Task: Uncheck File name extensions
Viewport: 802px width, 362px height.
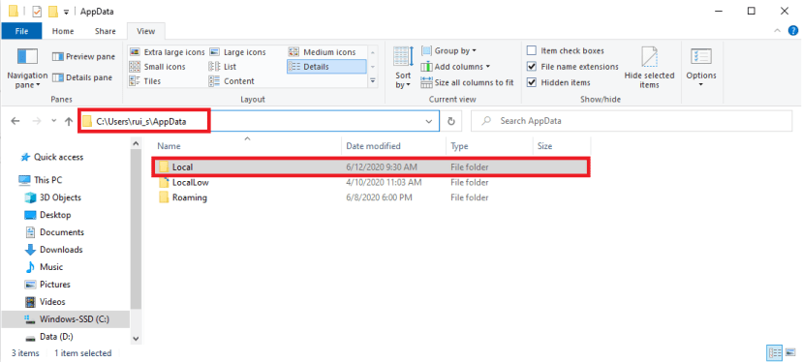Action: pos(532,67)
